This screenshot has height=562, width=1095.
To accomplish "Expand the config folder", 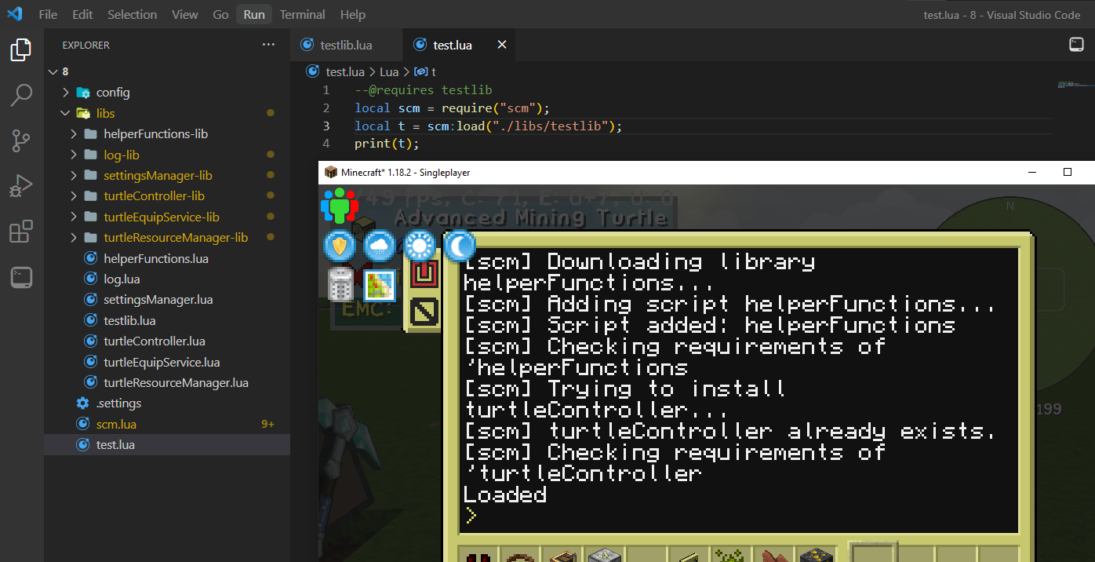I will [x=66, y=92].
